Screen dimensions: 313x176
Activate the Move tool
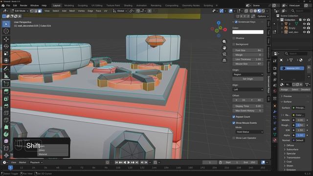tap(6, 39)
